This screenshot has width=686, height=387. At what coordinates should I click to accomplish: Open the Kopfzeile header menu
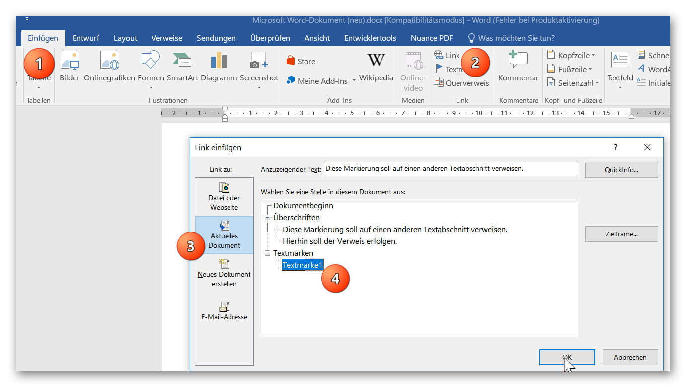(571, 55)
